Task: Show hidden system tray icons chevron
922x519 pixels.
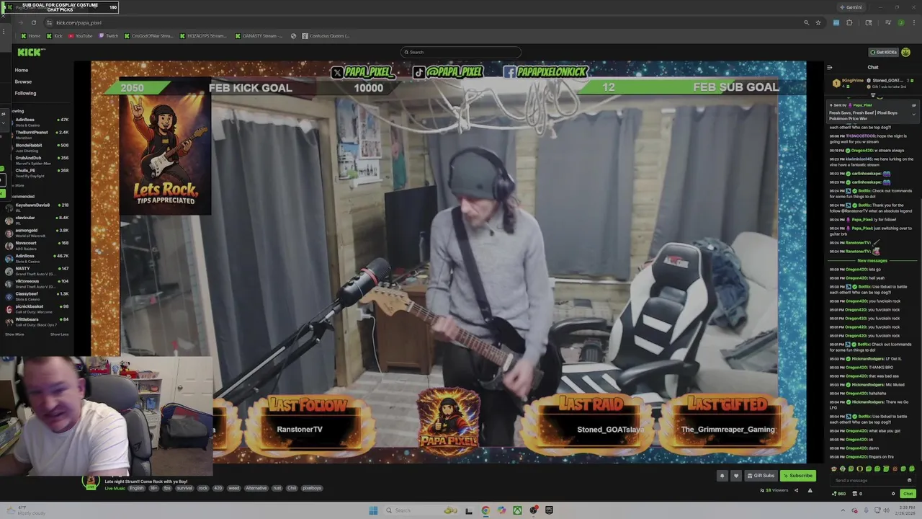Action: (x=843, y=510)
